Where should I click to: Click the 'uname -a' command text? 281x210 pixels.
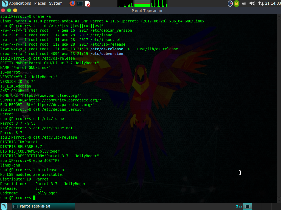pos(42,17)
